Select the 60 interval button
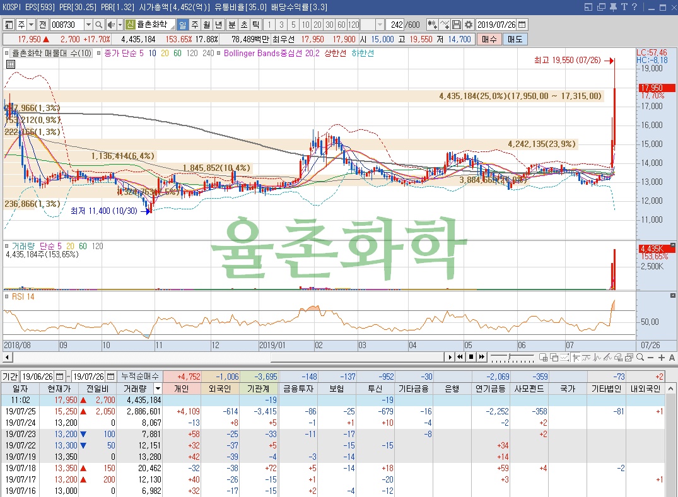Viewport: 678px width, 497px height. pyautogui.click(x=342, y=25)
